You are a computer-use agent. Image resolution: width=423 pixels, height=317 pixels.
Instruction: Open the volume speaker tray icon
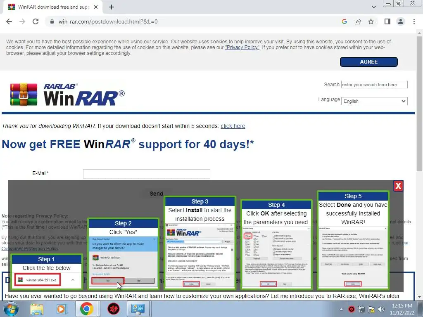381,309
